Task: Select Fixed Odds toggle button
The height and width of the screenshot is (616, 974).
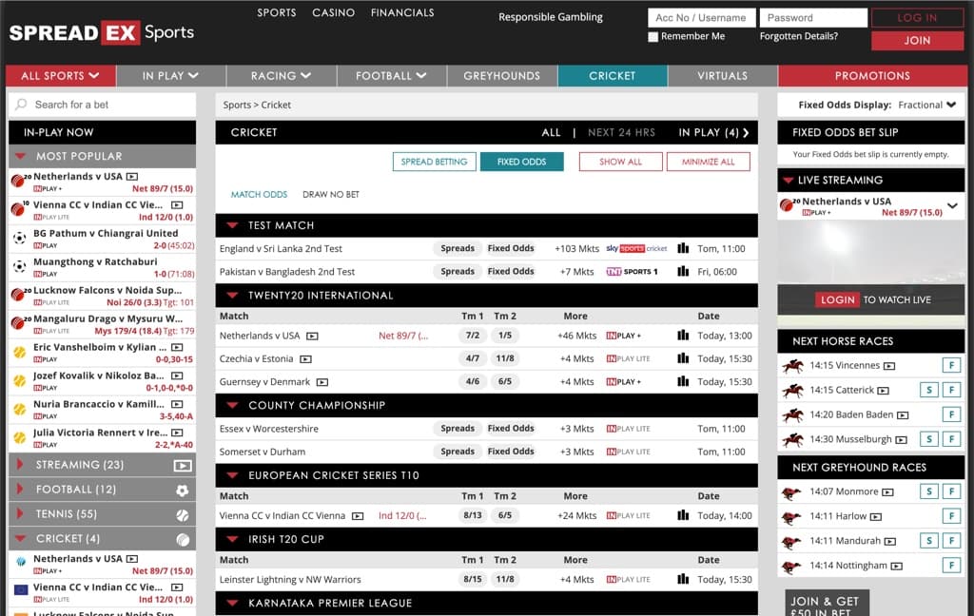Action: tap(522, 162)
